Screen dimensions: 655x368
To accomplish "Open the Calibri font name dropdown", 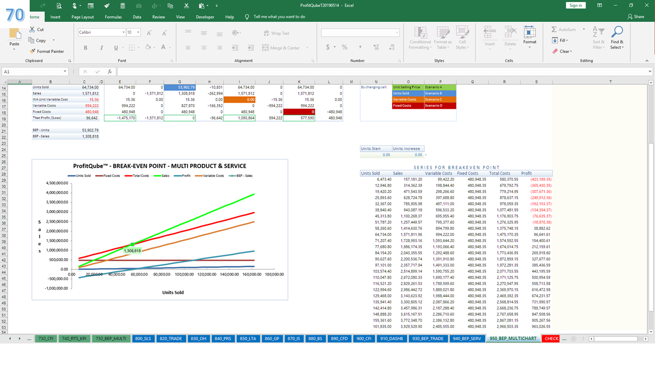I will (x=124, y=33).
